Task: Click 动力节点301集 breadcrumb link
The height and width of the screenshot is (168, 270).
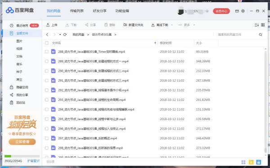Action: [x=102, y=34]
